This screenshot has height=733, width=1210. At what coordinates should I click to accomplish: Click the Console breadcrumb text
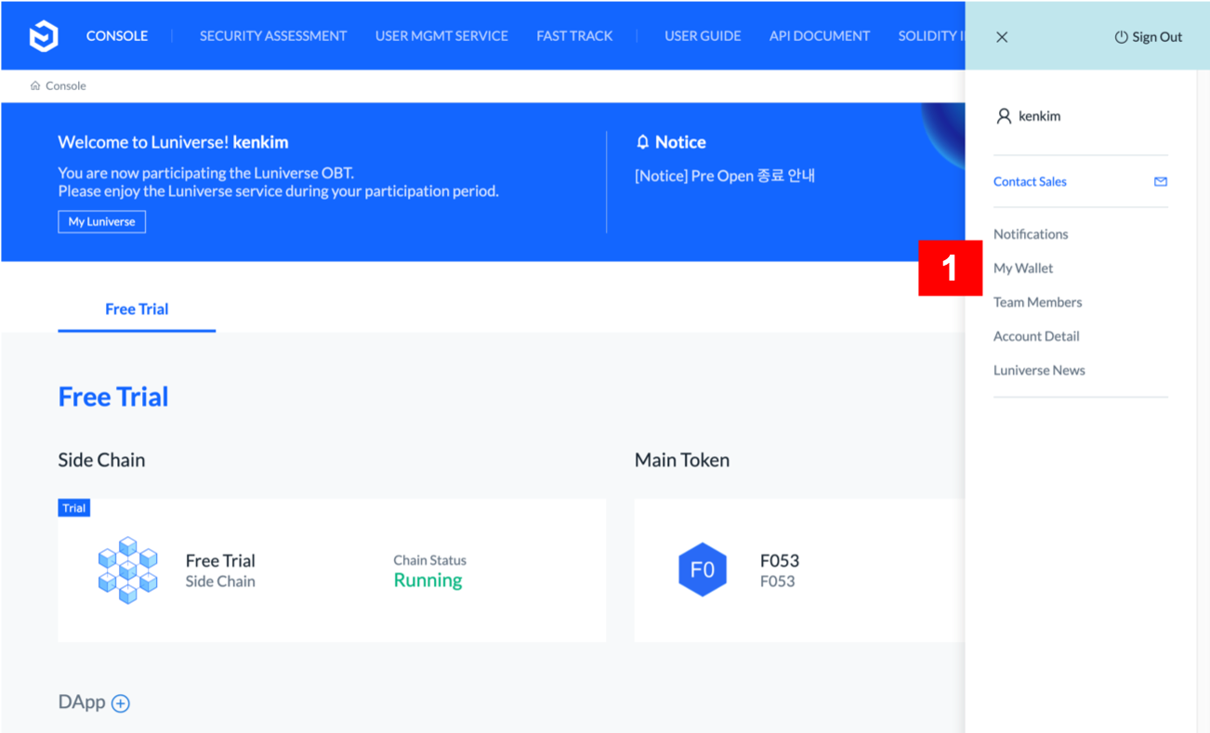[66, 85]
